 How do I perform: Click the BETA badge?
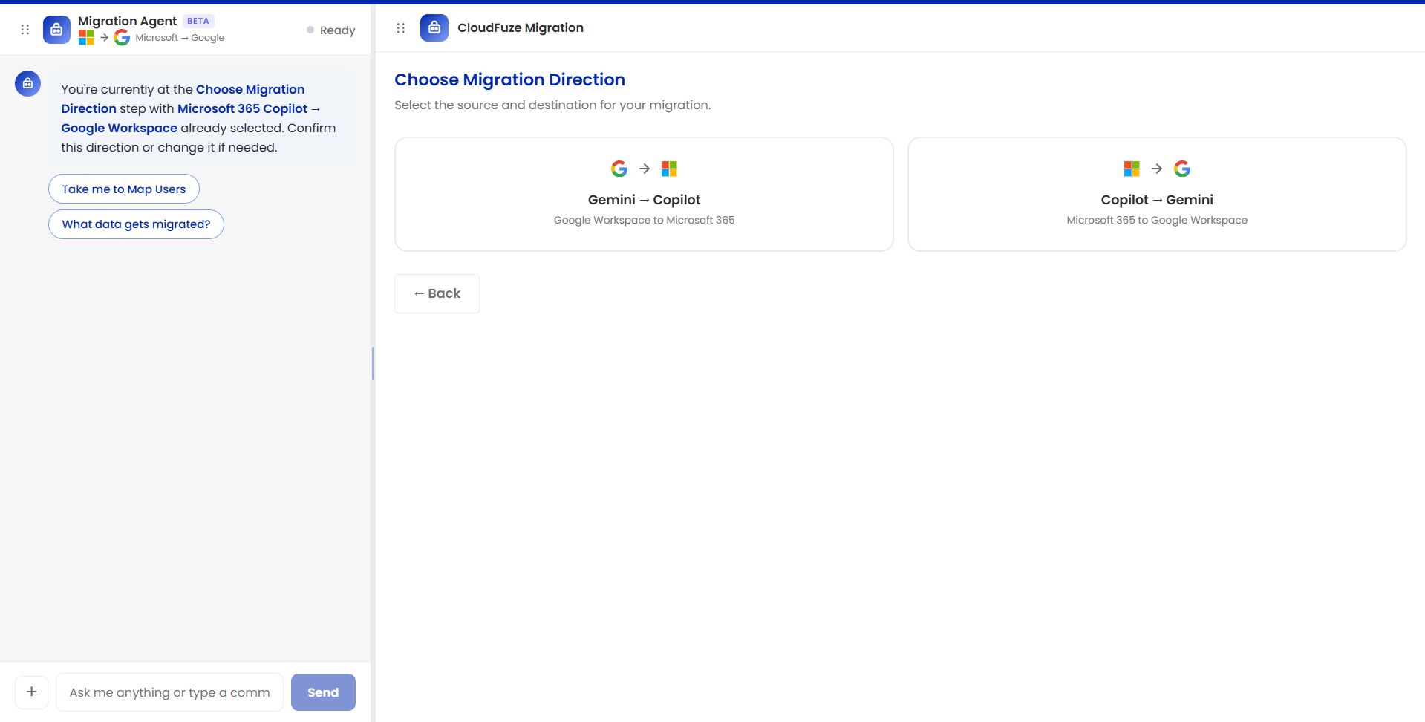pos(198,21)
